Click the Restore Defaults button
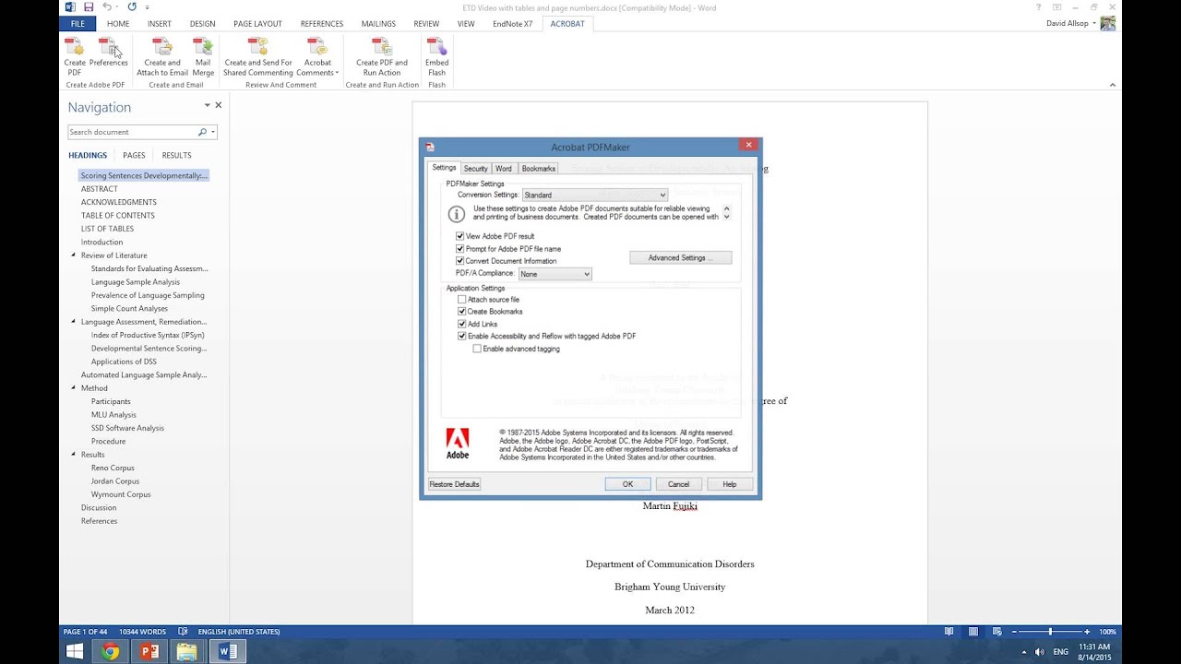 pos(454,484)
